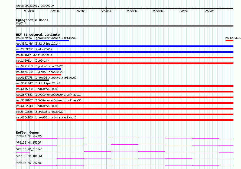
Task: Click the DGV Structural Variants track title
Action: (x=38, y=35)
